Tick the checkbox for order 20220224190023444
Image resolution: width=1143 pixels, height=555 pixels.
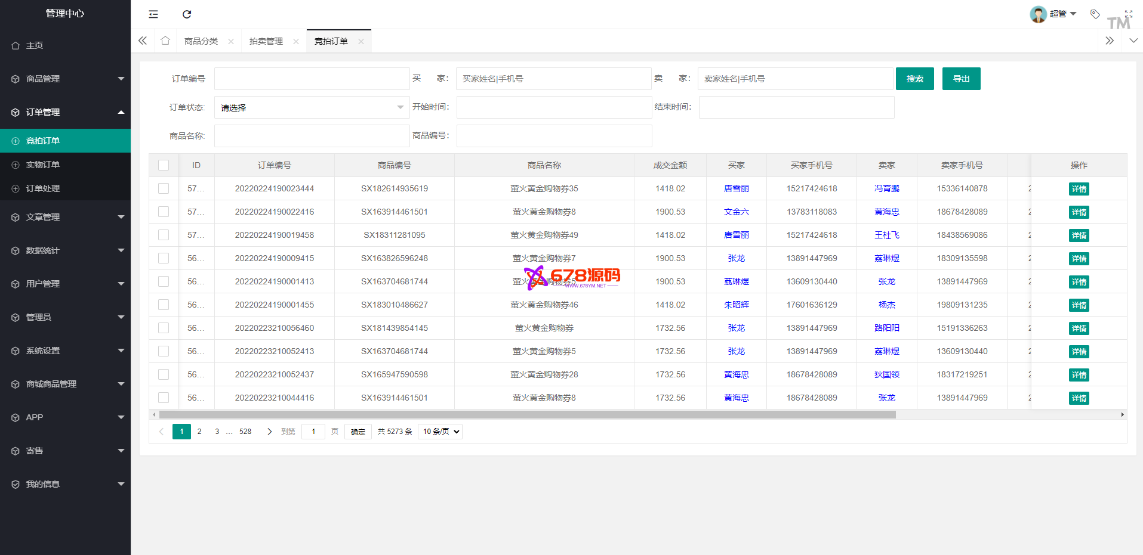coord(164,188)
